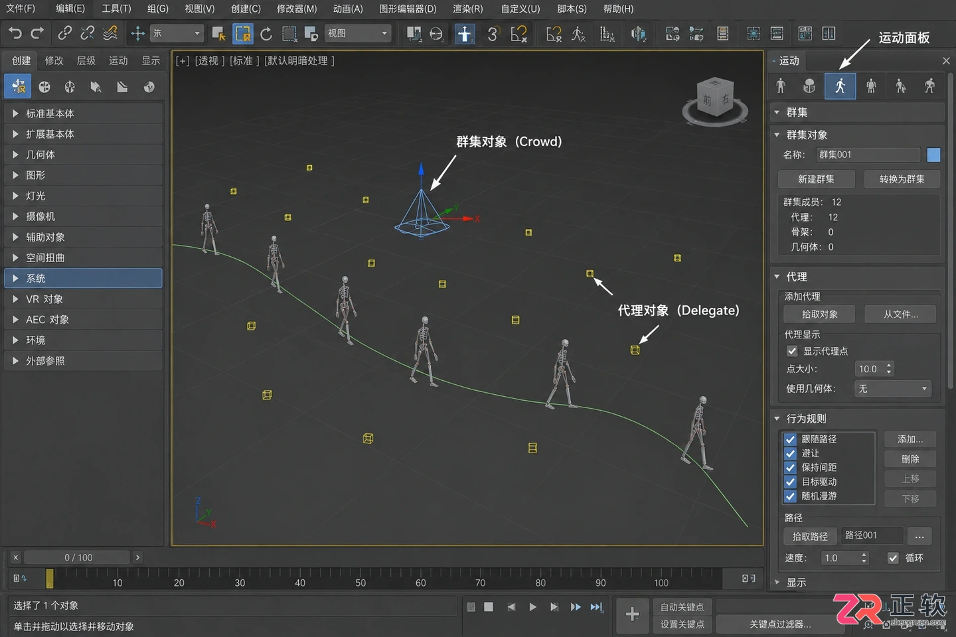Toggle the 避让 behavior checkbox
The image size is (956, 637).
[790, 453]
